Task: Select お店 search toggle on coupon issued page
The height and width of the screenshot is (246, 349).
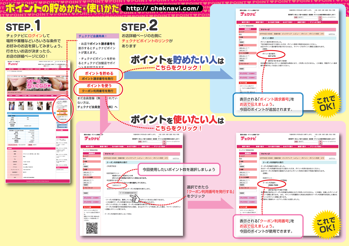Action: click(296, 142)
